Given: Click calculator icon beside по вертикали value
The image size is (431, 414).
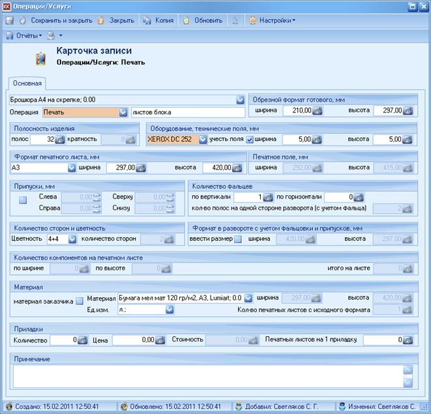Looking at the screenshot, I should (x=268, y=197).
